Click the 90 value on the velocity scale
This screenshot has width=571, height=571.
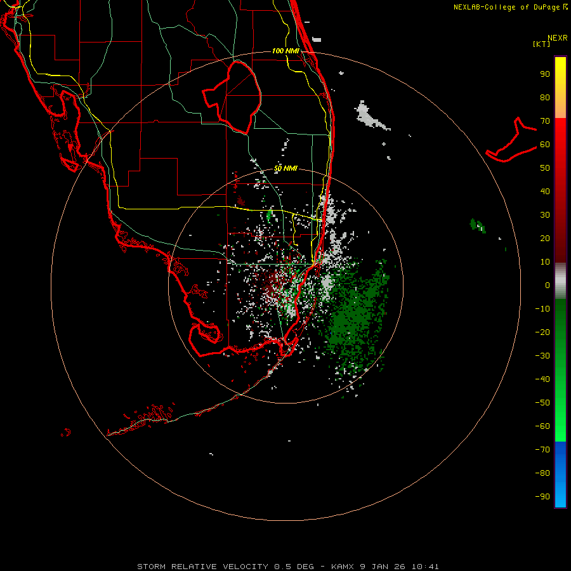coord(545,74)
